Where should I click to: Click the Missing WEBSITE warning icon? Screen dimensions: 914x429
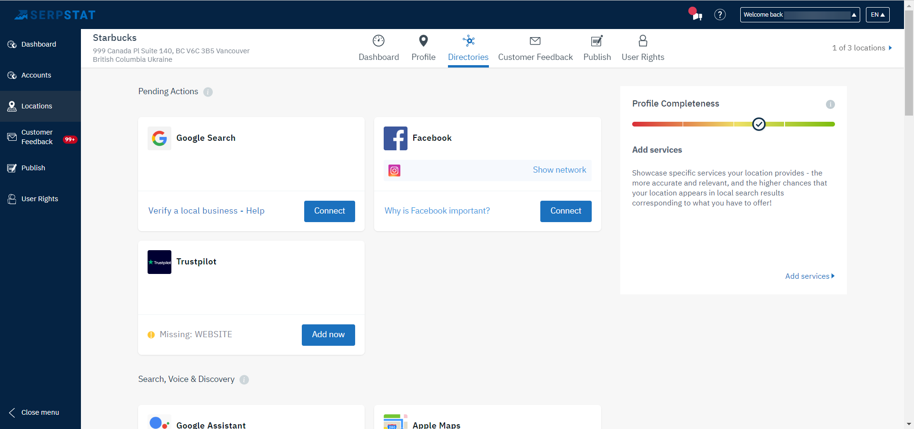(x=151, y=335)
